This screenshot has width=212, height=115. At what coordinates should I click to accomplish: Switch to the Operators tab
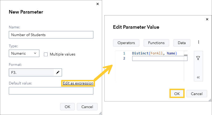point(126,43)
